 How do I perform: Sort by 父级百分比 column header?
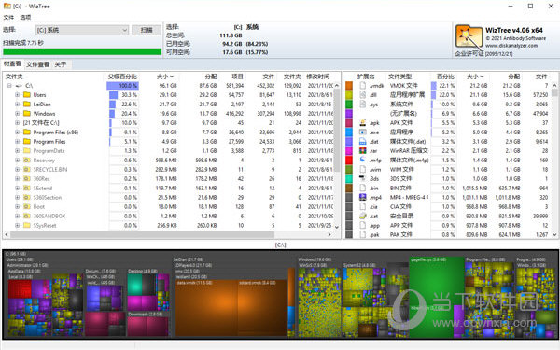(122, 77)
